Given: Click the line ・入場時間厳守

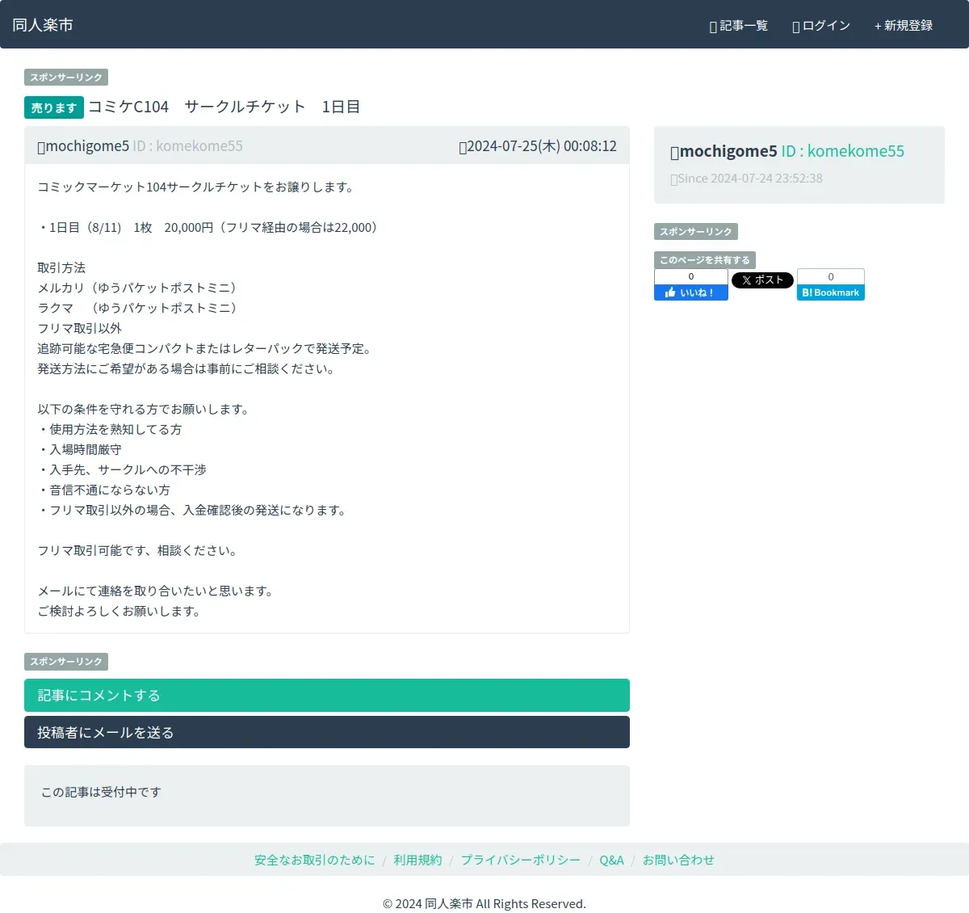Looking at the screenshot, I should (x=79, y=449).
